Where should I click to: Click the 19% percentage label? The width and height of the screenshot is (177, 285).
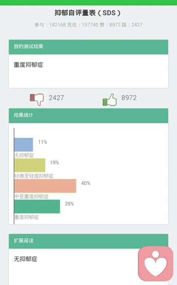[55, 163]
